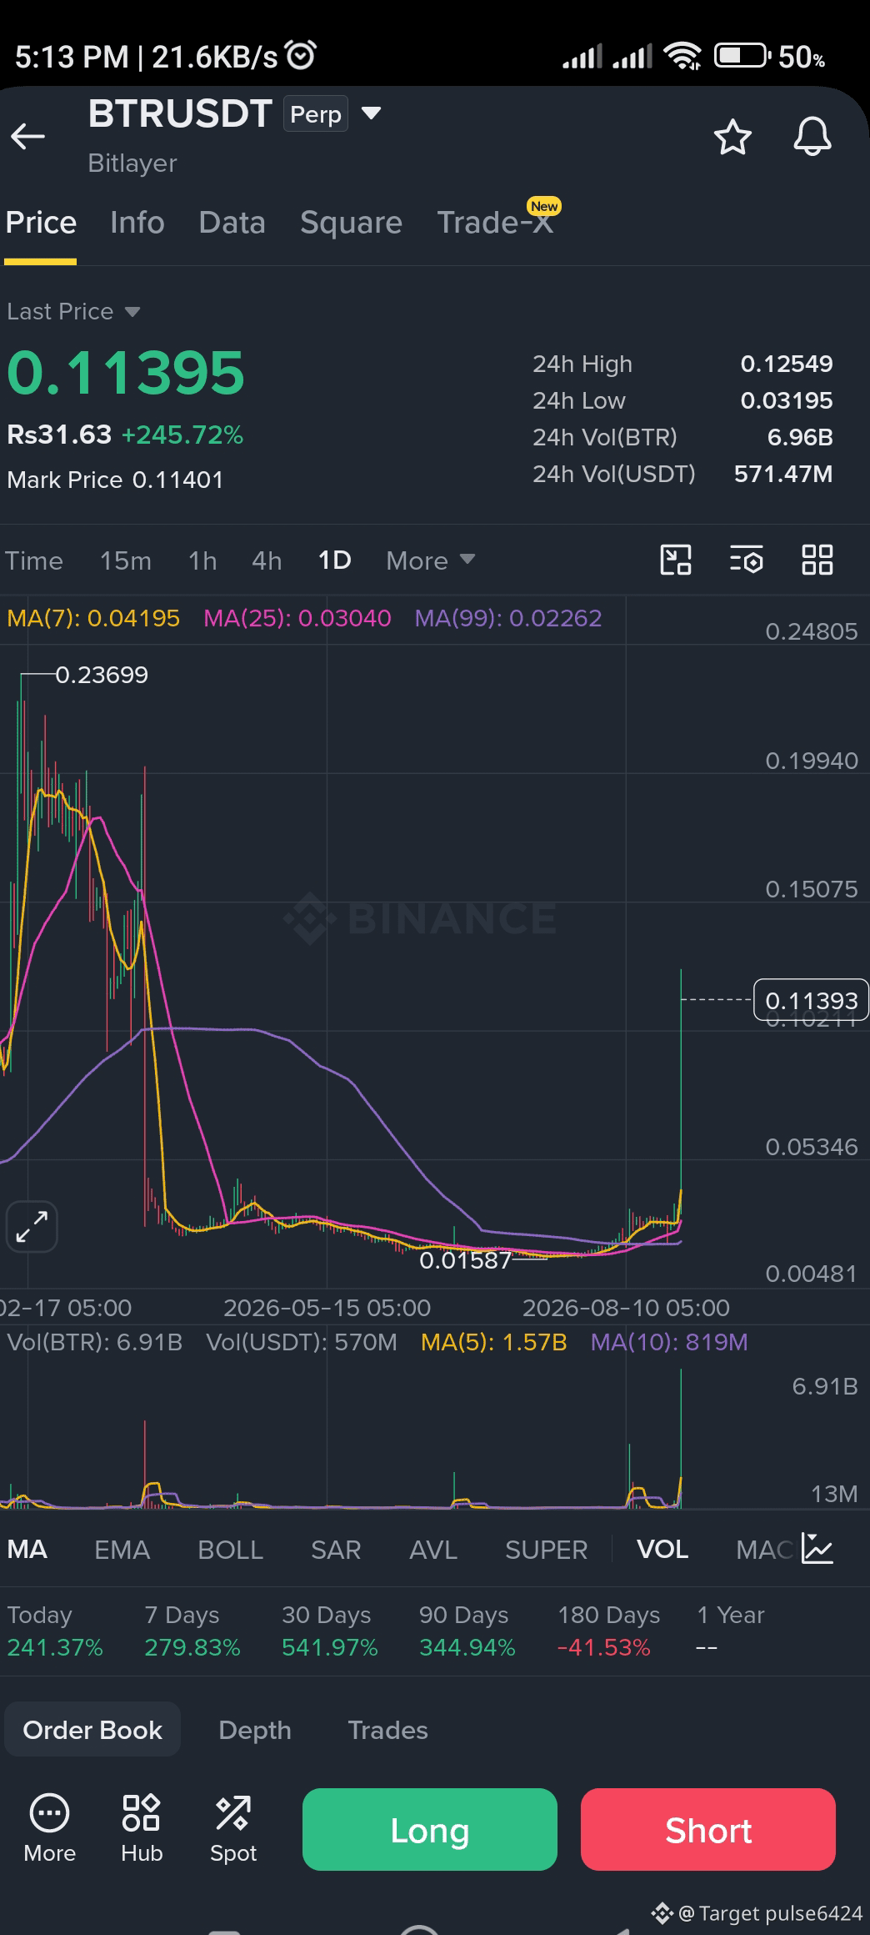Open the Data tab

[x=232, y=223]
